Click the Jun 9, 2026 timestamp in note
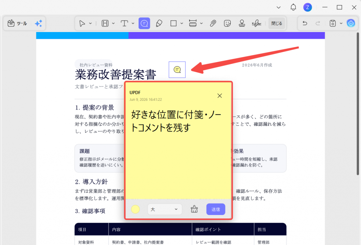Image resolution: width=361 pixels, height=245 pixels. click(x=146, y=99)
